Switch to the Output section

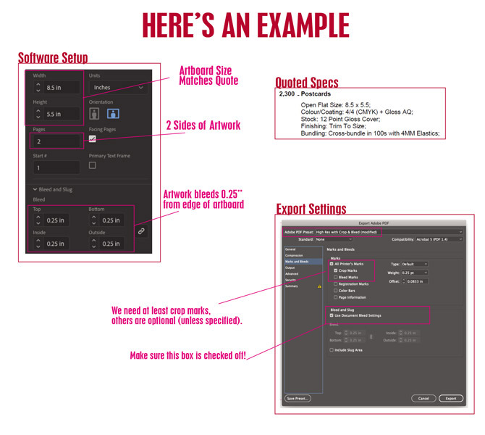point(290,268)
